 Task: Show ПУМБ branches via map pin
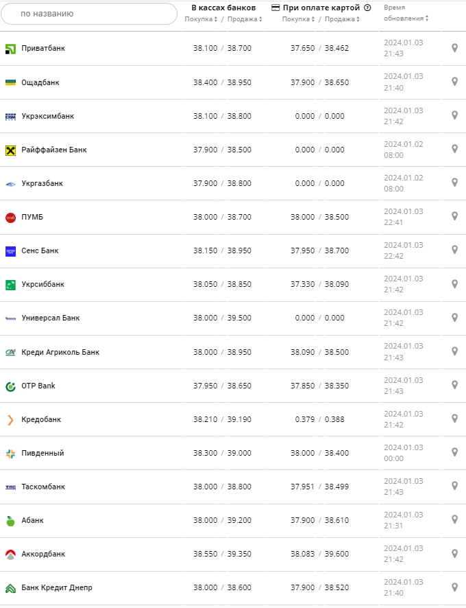(x=454, y=216)
